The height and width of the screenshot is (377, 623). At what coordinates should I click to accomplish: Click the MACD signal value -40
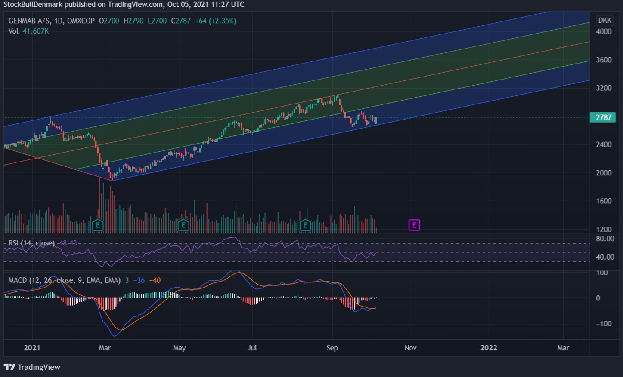click(x=155, y=280)
